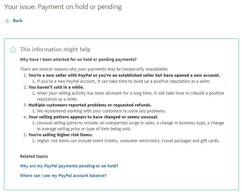Click the 'Related topics' label
The height and width of the screenshot is (194, 242).
pyautogui.click(x=34, y=156)
